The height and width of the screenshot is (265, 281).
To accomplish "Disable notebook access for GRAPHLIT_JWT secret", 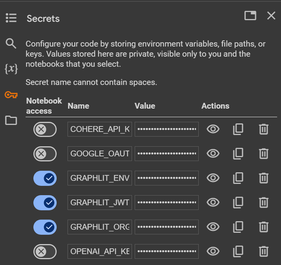I will pos(45,202).
